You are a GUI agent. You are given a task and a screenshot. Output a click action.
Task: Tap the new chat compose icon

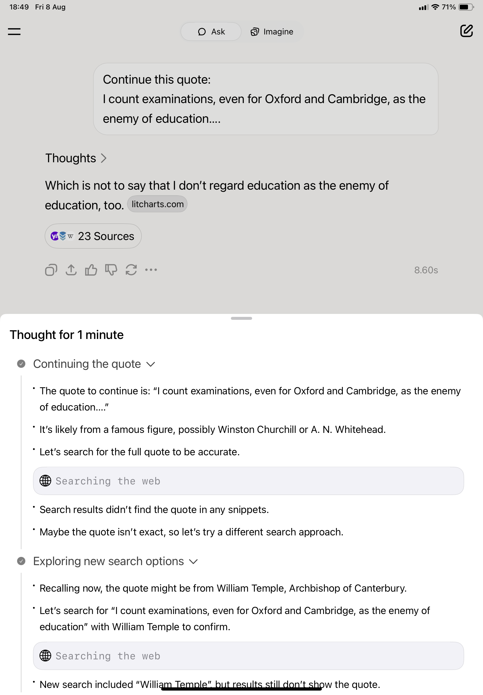pyautogui.click(x=466, y=31)
